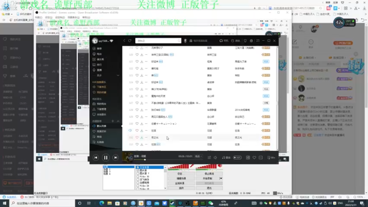Refresh the music player page
Image resolution: width=368 pixels, height=207 pixels.
coord(130,40)
